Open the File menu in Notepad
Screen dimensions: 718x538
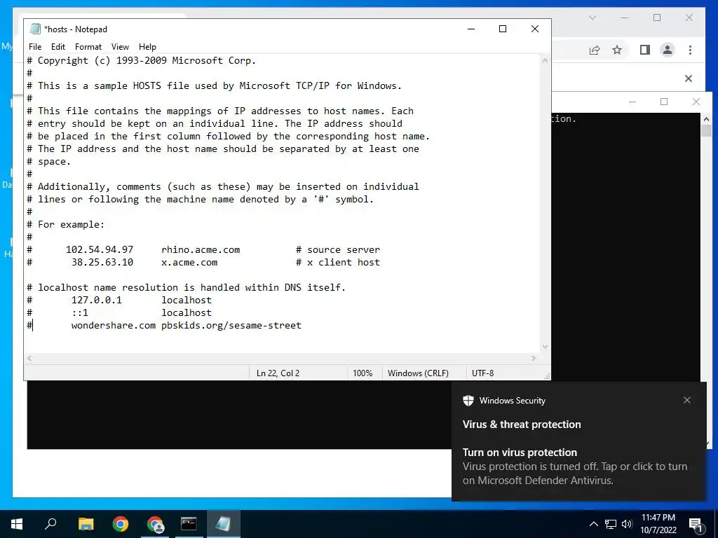click(x=35, y=47)
